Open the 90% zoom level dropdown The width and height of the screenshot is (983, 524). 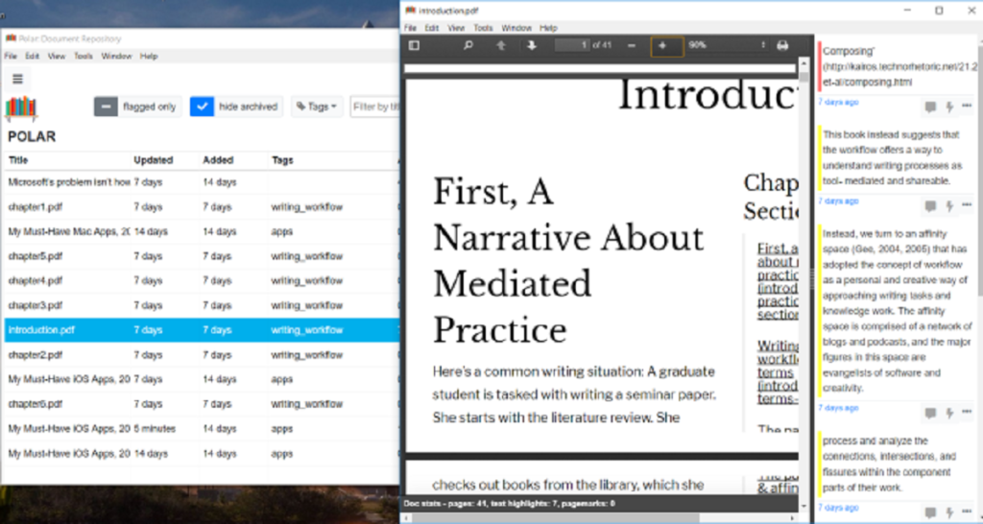(727, 45)
